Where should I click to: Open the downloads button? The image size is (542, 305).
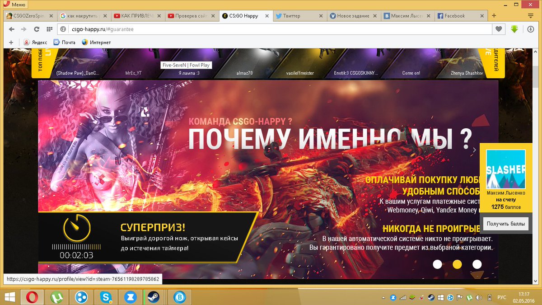point(531,29)
